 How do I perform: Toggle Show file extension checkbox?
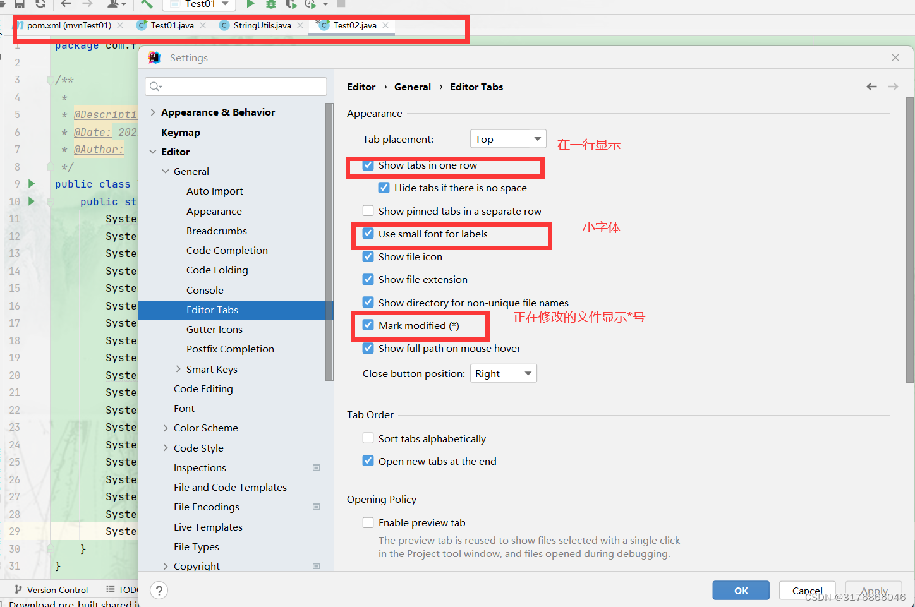pos(368,279)
